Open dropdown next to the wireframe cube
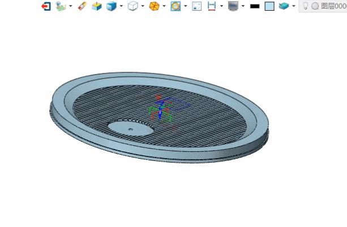Viewport: 347px width, 227px height. pos(143,6)
